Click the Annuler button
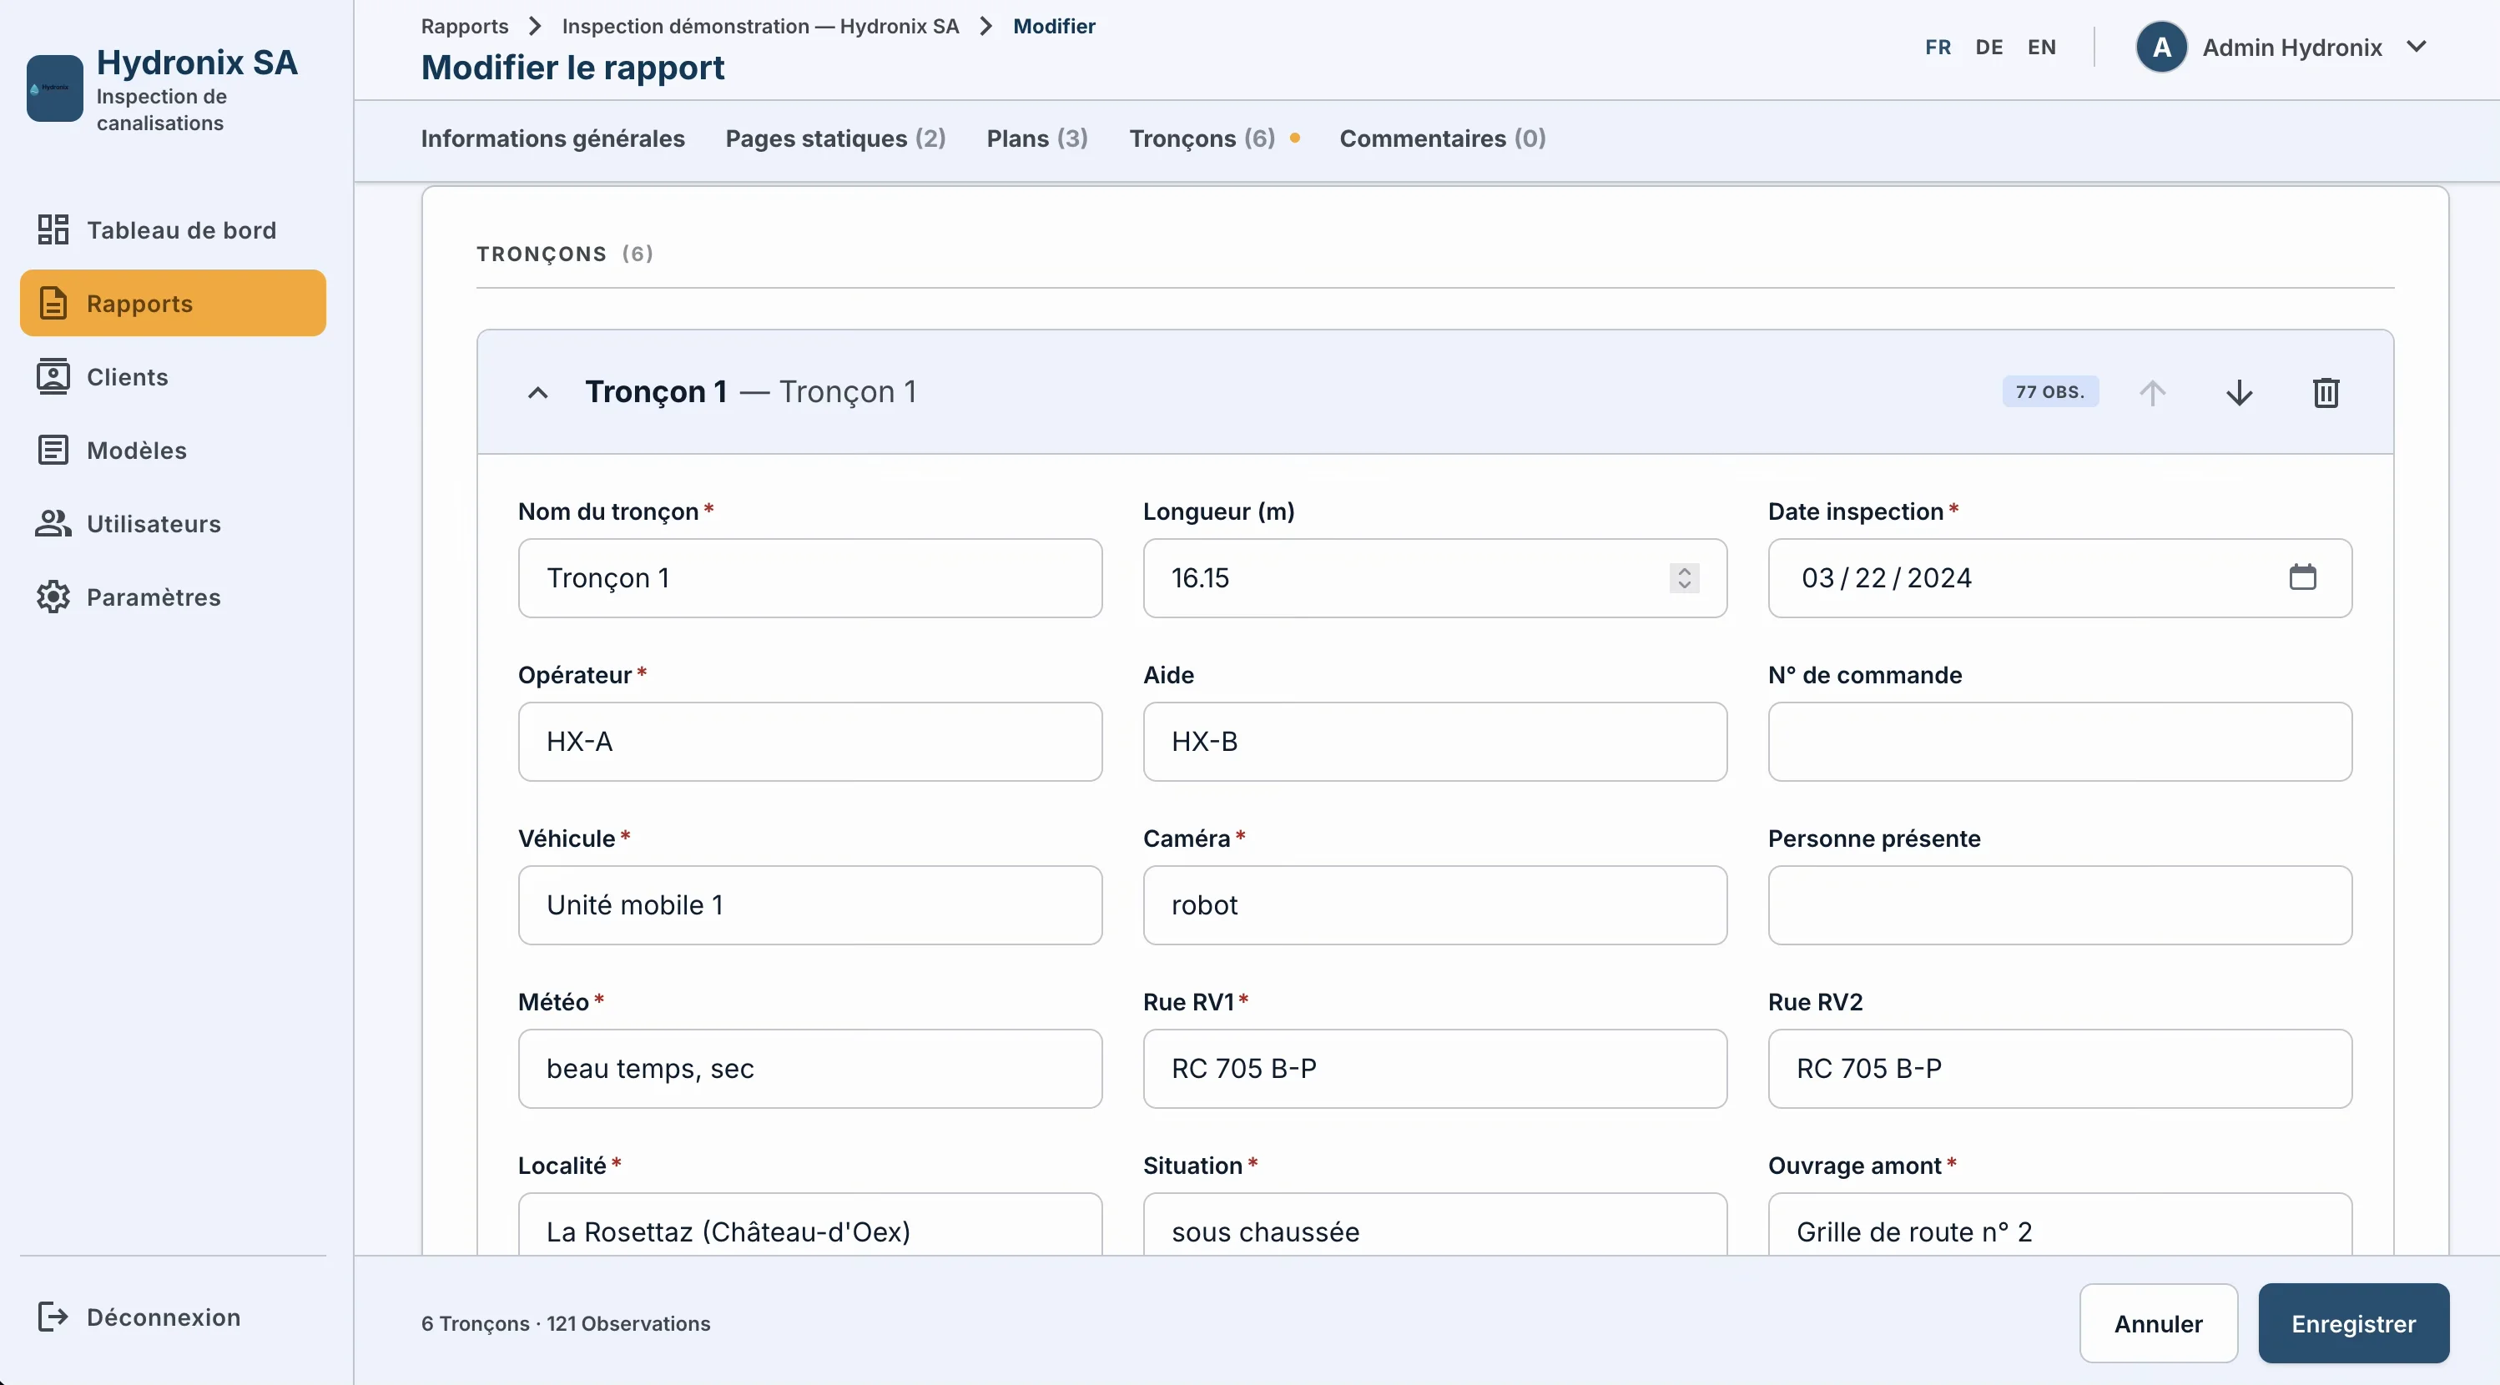Image resolution: width=2500 pixels, height=1385 pixels. point(2159,1323)
